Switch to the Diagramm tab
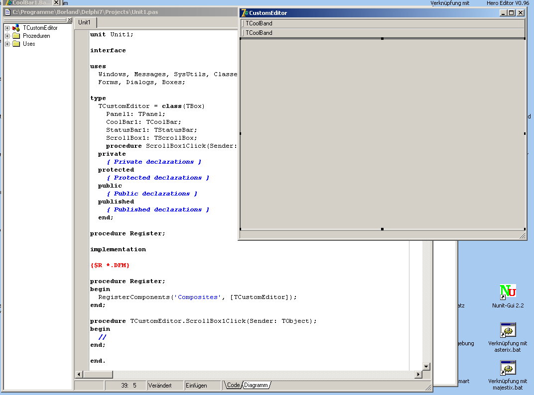 pyautogui.click(x=256, y=385)
